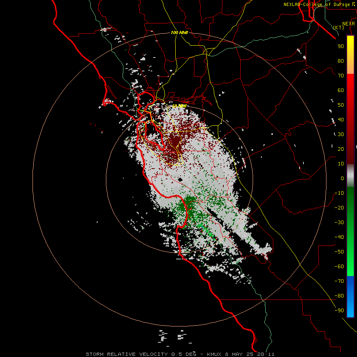Click the 90 value on velocity scale
This screenshot has height=357, width=357.
click(341, 46)
